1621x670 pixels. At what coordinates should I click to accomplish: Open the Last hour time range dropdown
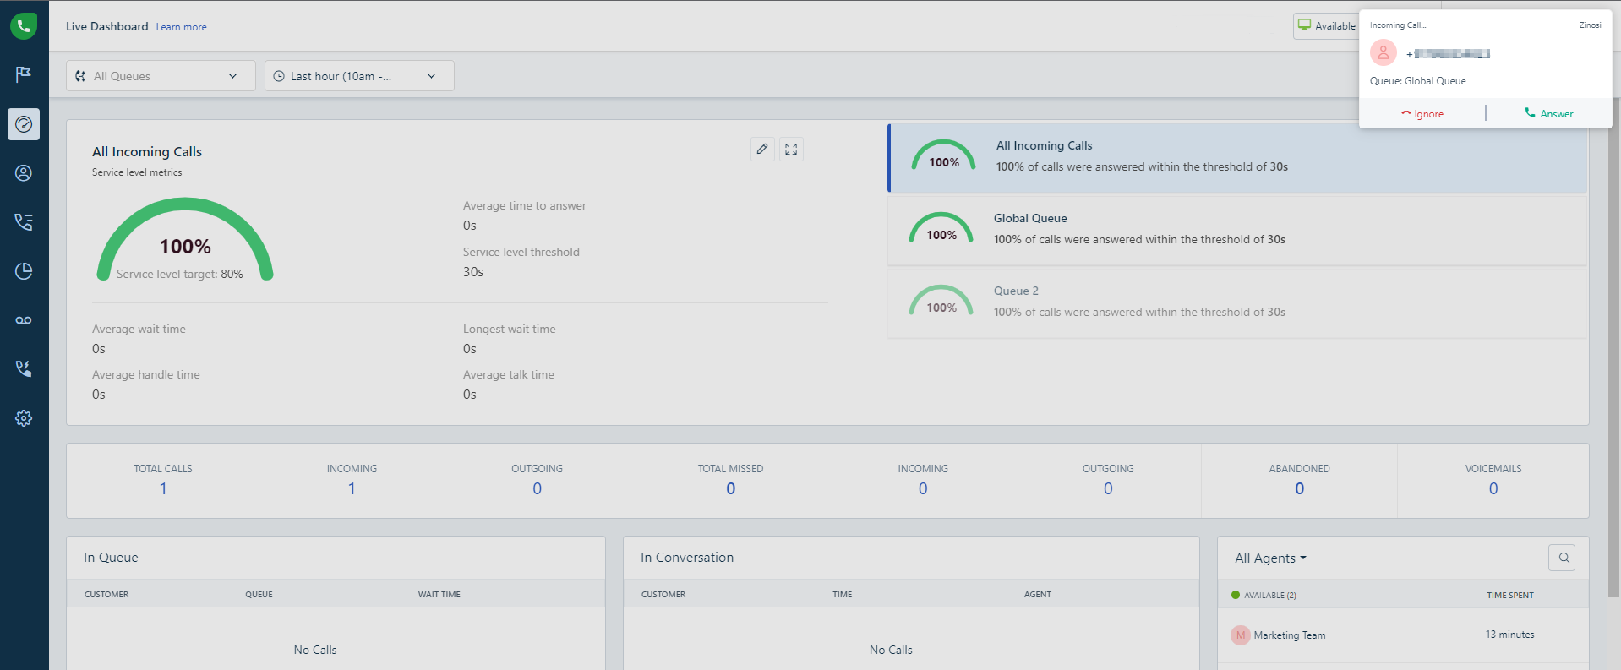click(359, 76)
